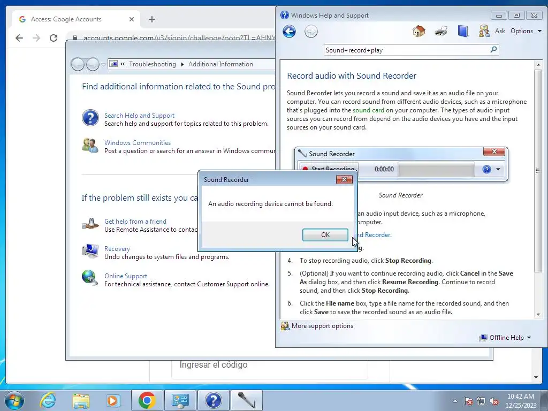Click the More support options icon
The image size is (548, 411).
coord(285,326)
